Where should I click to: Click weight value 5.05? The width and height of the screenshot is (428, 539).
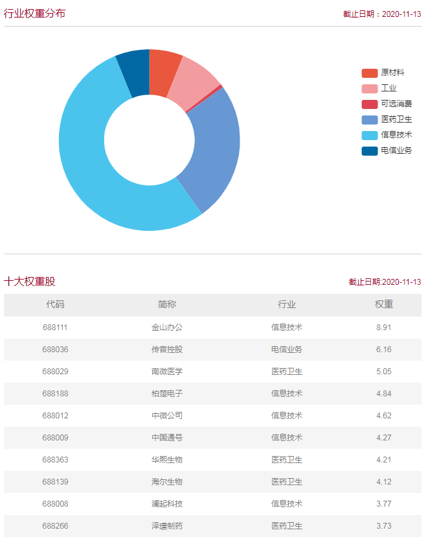coord(384,372)
